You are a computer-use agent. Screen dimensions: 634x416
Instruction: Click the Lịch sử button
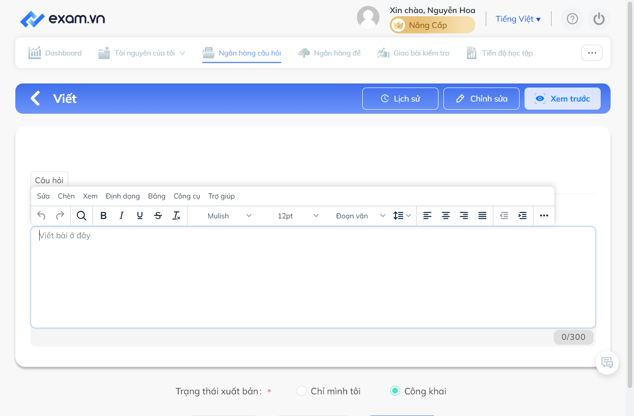(x=400, y=98)
